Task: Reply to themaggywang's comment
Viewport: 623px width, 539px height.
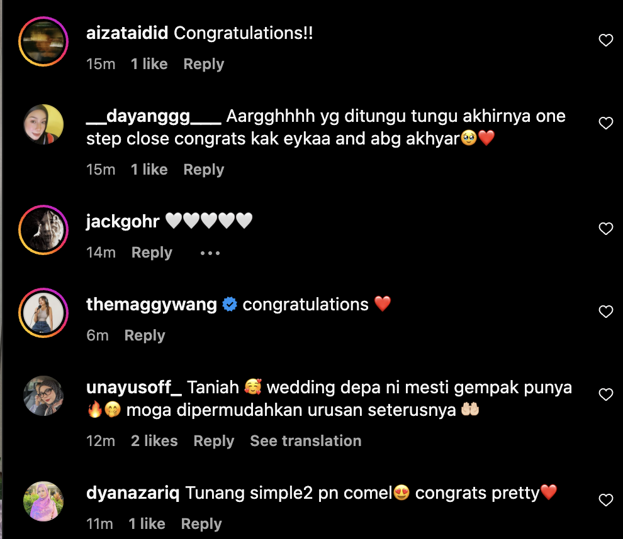Action: 145,335
